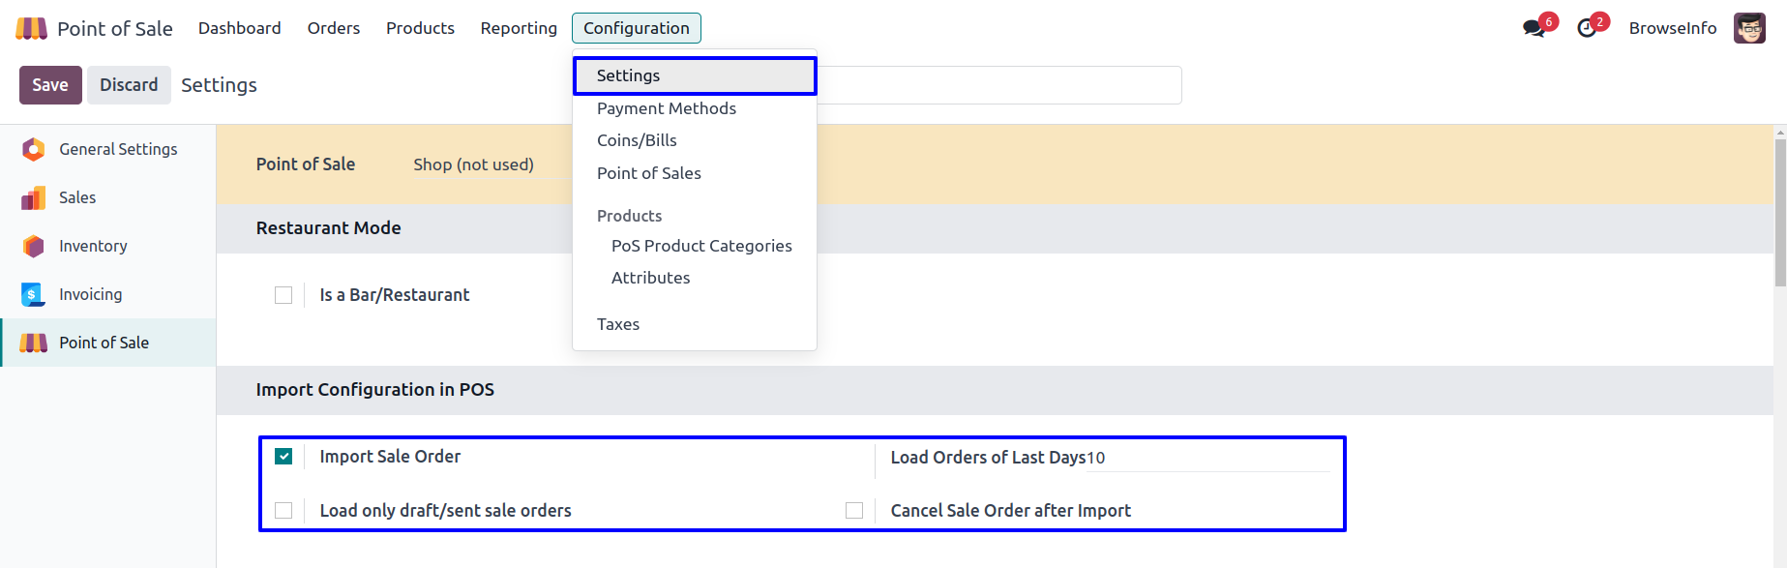
Task: Click the Save button
Action: tap(50, 85)
